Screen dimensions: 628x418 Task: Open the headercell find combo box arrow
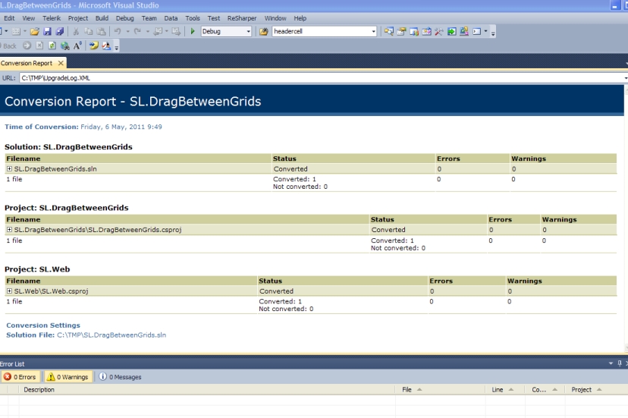tap(373, 31)
